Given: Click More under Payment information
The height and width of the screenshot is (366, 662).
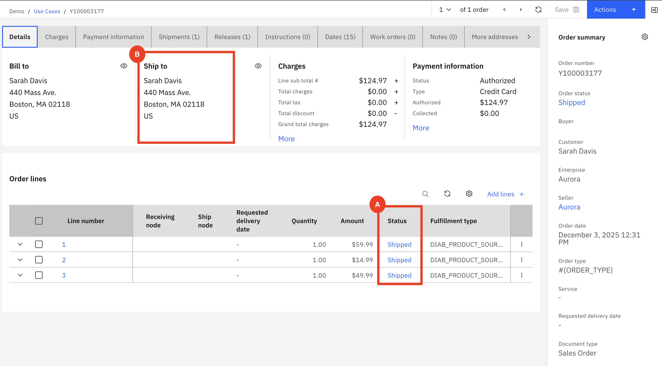Looking at the screenshot, I should (x=421, y=128).
